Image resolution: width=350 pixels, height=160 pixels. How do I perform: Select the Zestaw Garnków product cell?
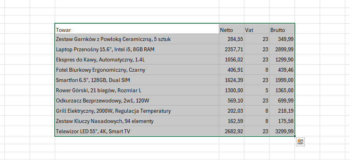click(x=137, y=39)
